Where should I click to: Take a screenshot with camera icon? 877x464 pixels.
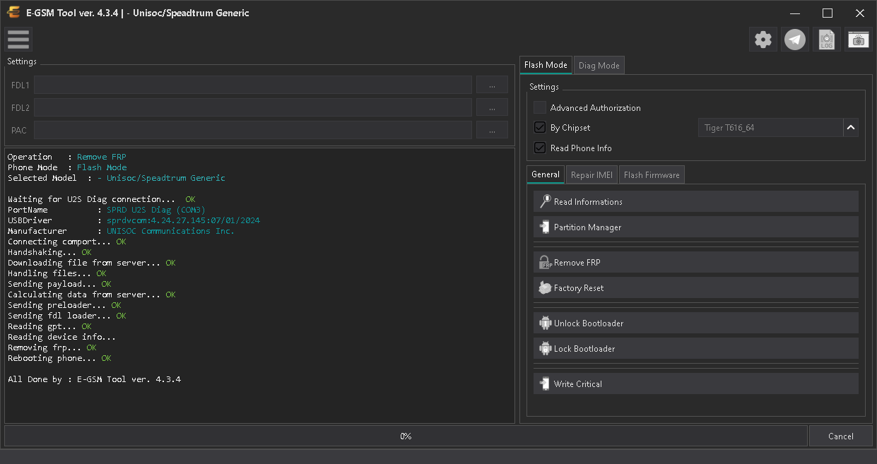(x=859, y=40)
